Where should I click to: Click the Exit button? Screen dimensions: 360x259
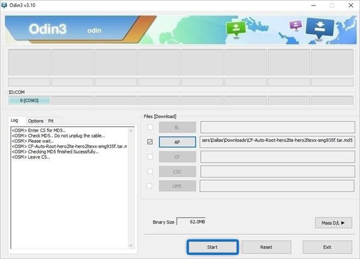[x=327, y=246]
